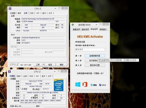Viewport: 146px width, 108px height.
Task: Click the Office logo in the KMS Activator
Action: tap(85, 85)
